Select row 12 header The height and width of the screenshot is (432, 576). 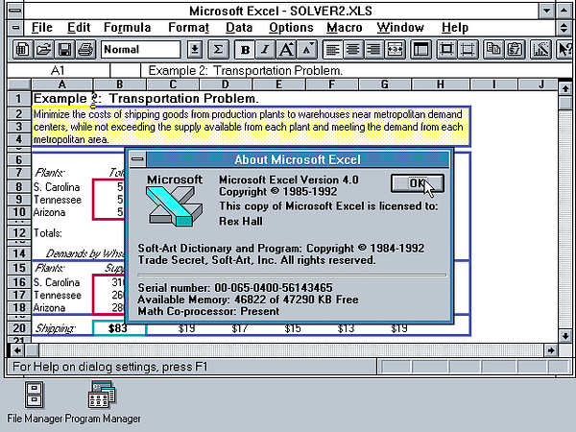pyautogui.click(x=19, y=233)
